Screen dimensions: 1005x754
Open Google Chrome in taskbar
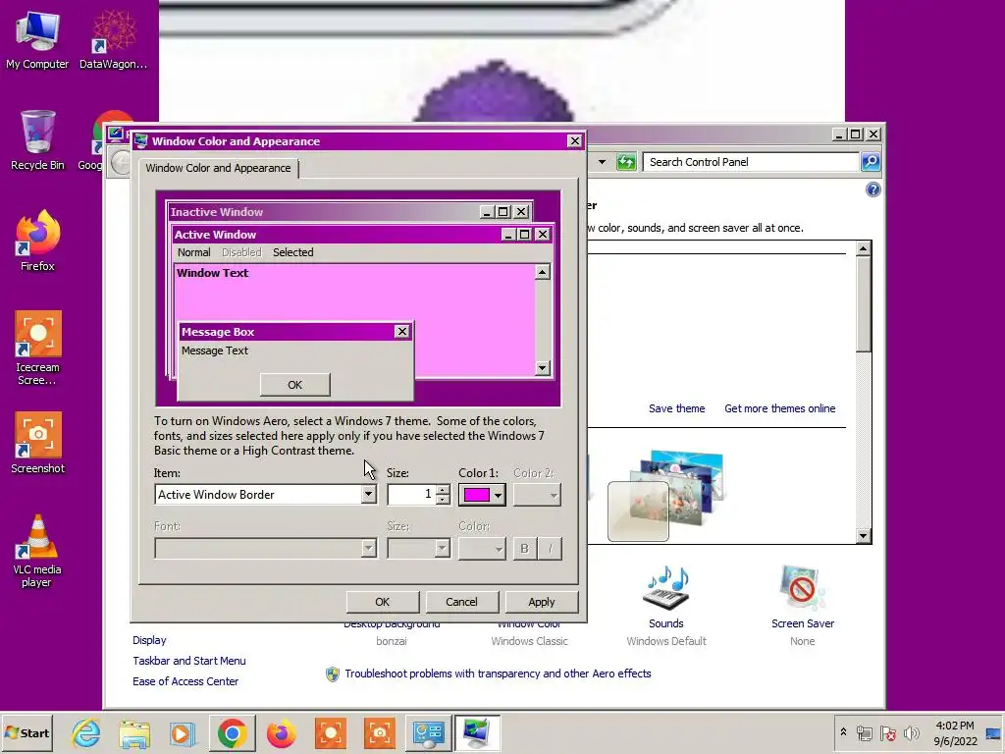point(232,732)
